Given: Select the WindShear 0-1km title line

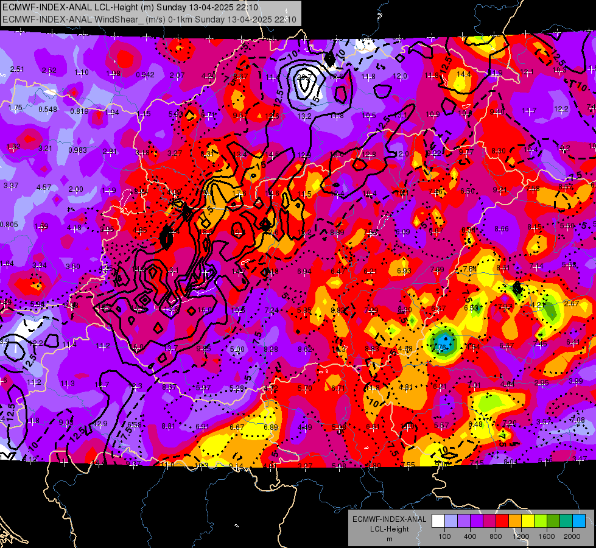Looking at the screenshot, I should 149,19.
